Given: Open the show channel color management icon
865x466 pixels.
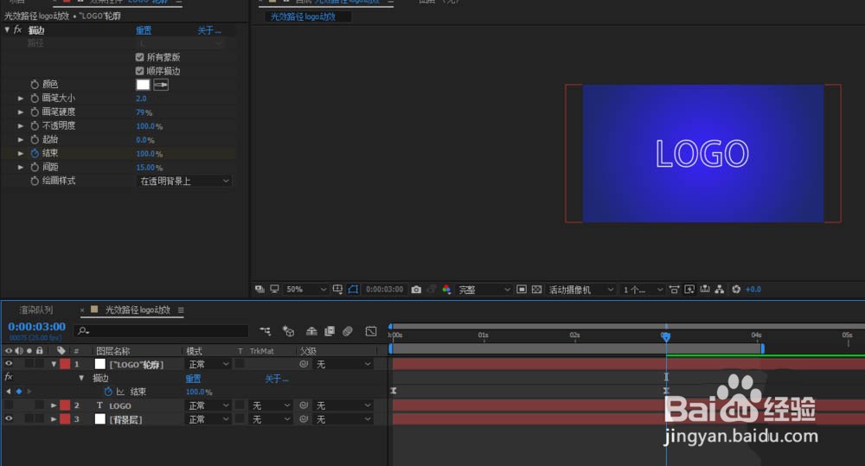Looking at the screenshot, I should pyautogui.click(x=446, y=289).
